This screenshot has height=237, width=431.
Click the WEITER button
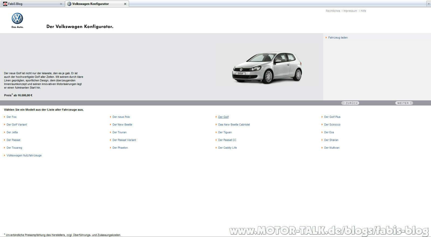(x=404, y=103)
